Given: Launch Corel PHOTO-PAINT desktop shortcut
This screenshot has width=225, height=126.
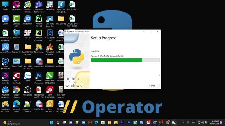Looking at the screenshot, I should pyautogui.click(x=50, y=92).
